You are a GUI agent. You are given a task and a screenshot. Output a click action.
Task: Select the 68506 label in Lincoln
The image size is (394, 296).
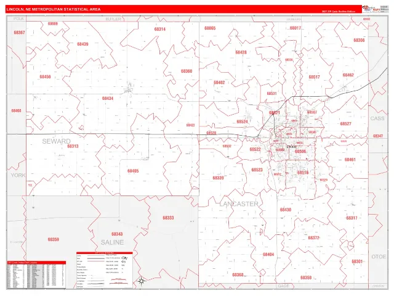(x=300, y=152)
